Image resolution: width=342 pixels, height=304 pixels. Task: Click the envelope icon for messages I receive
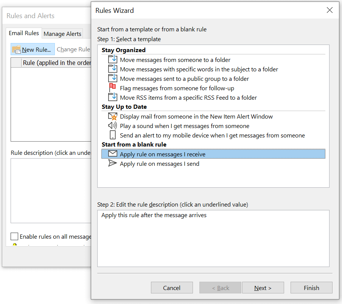(113, 154)
